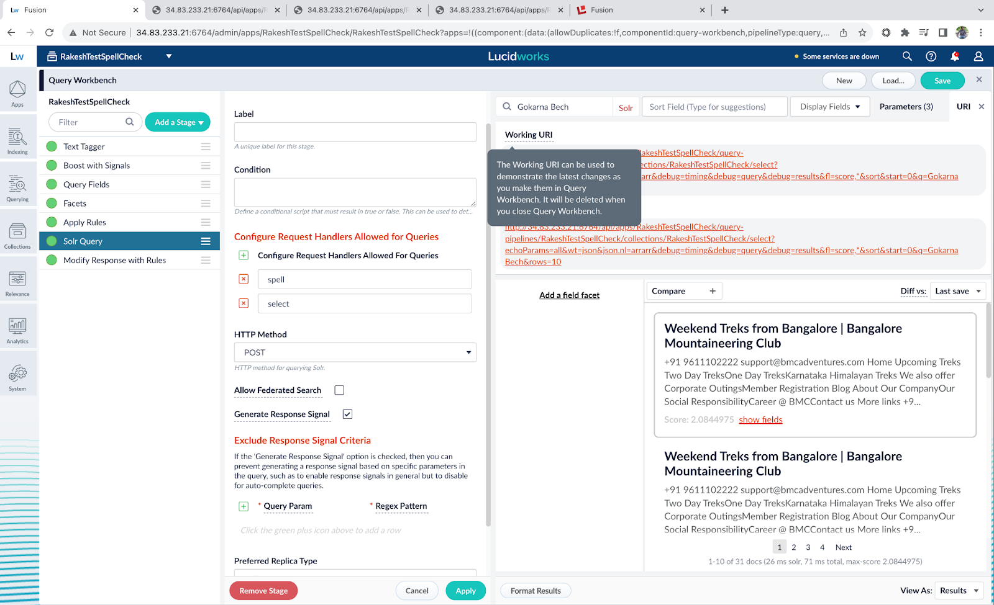Toggle the Text Tagger stage enabled circle
Image resolution: width=994 pixels, height=605 pixels.
(x=52, y=146)
